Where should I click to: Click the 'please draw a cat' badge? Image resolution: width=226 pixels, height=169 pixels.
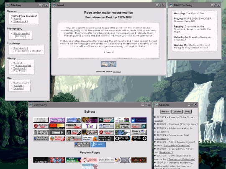pyautogui.click(x=106, y=160)
